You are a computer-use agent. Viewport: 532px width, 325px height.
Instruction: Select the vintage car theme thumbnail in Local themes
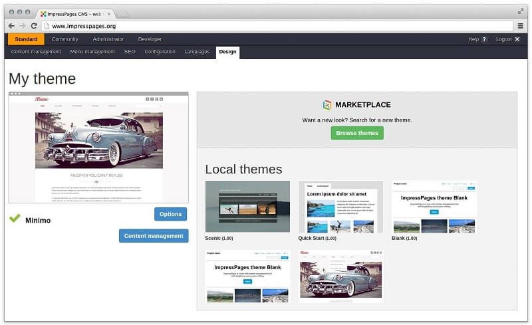[340, 276]
